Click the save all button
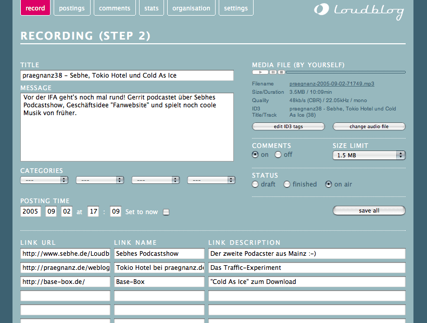 pos(369,210)
